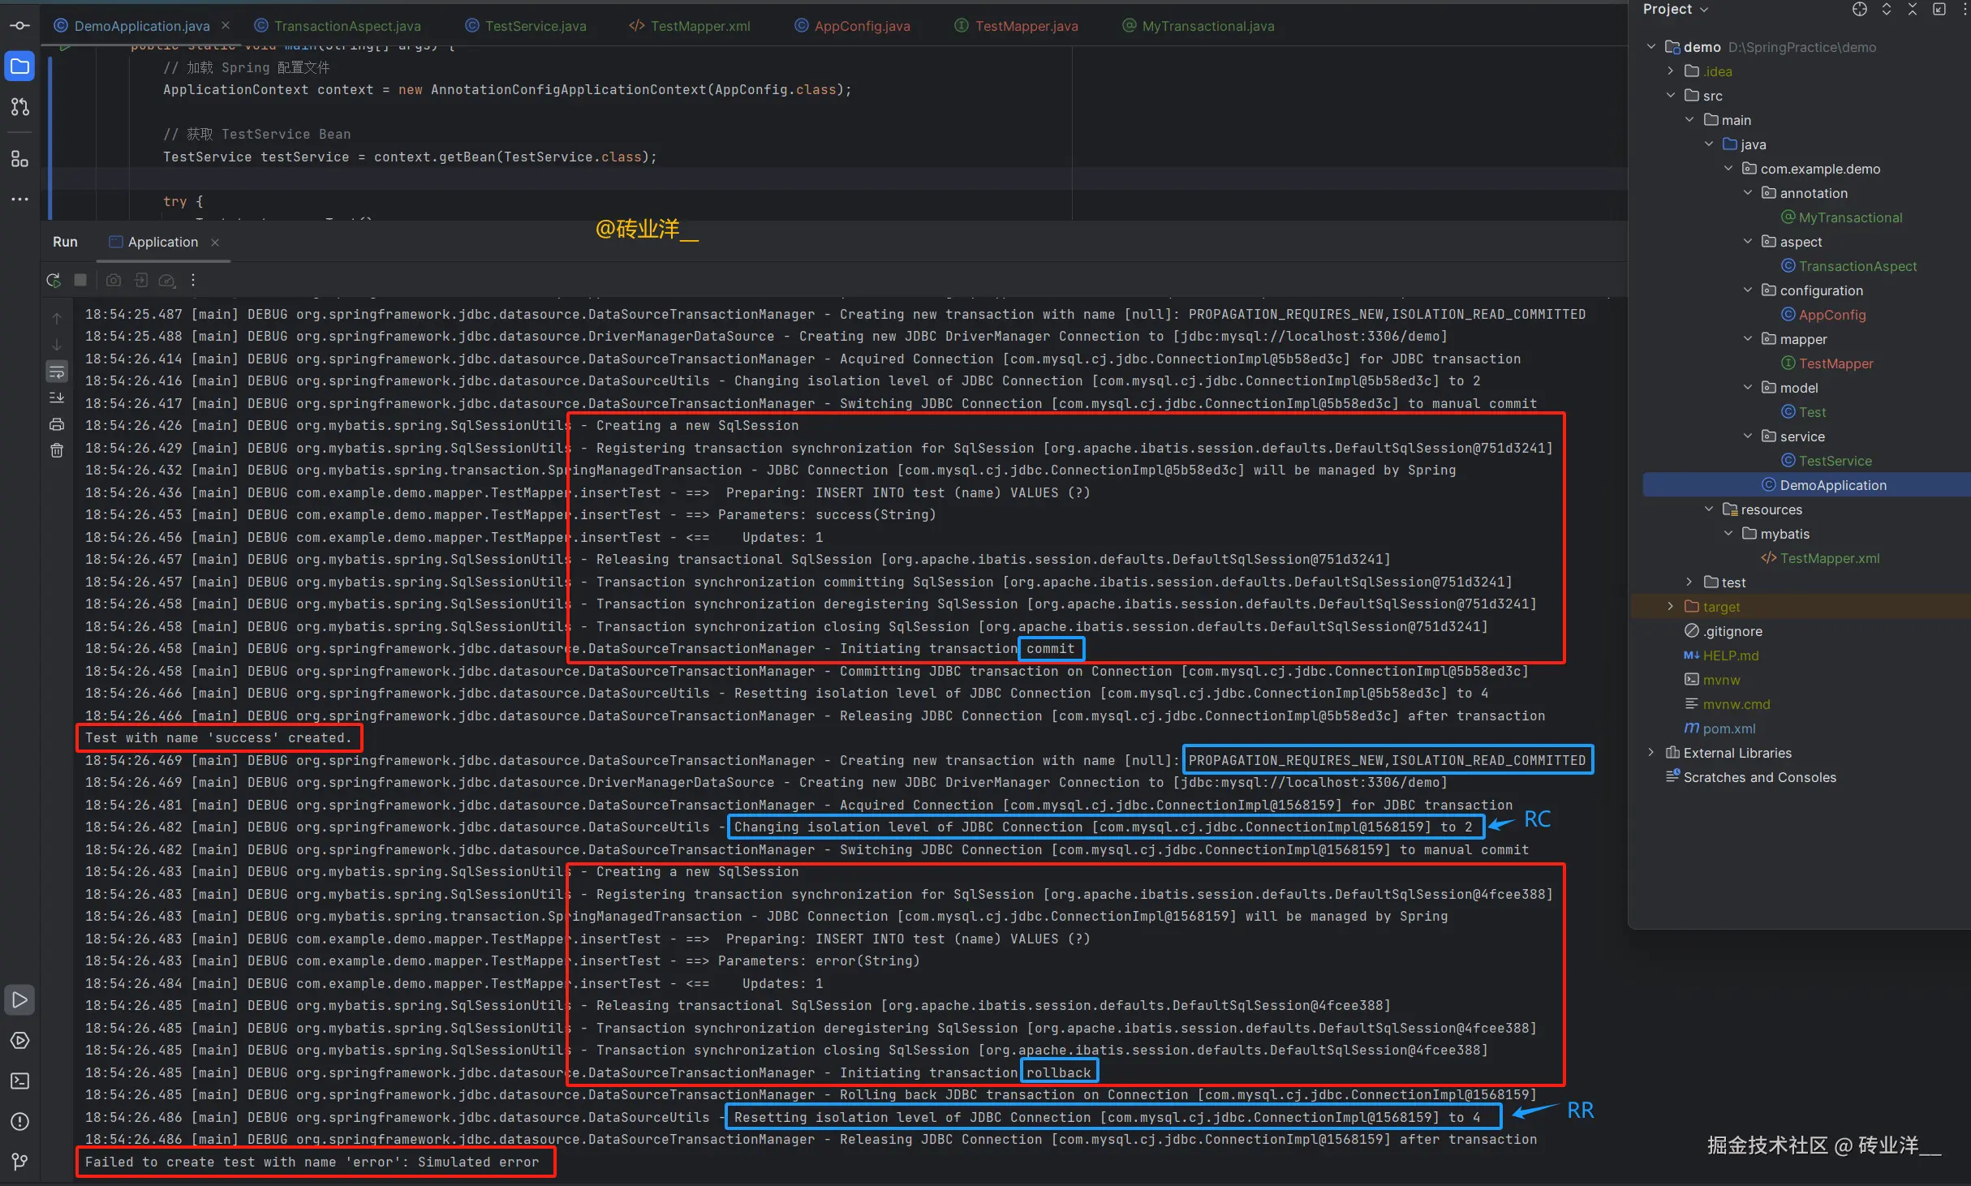Viewport: 1971px width, 1186px height.
Task: Clear console output with trash icon
Action: pos(57,450)
